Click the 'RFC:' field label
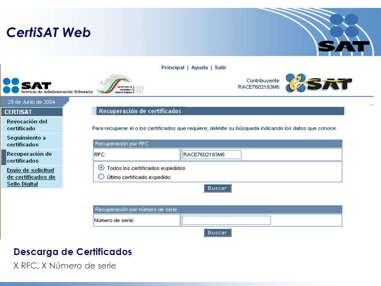Viewport: 381px width, 286px height. 100,155
